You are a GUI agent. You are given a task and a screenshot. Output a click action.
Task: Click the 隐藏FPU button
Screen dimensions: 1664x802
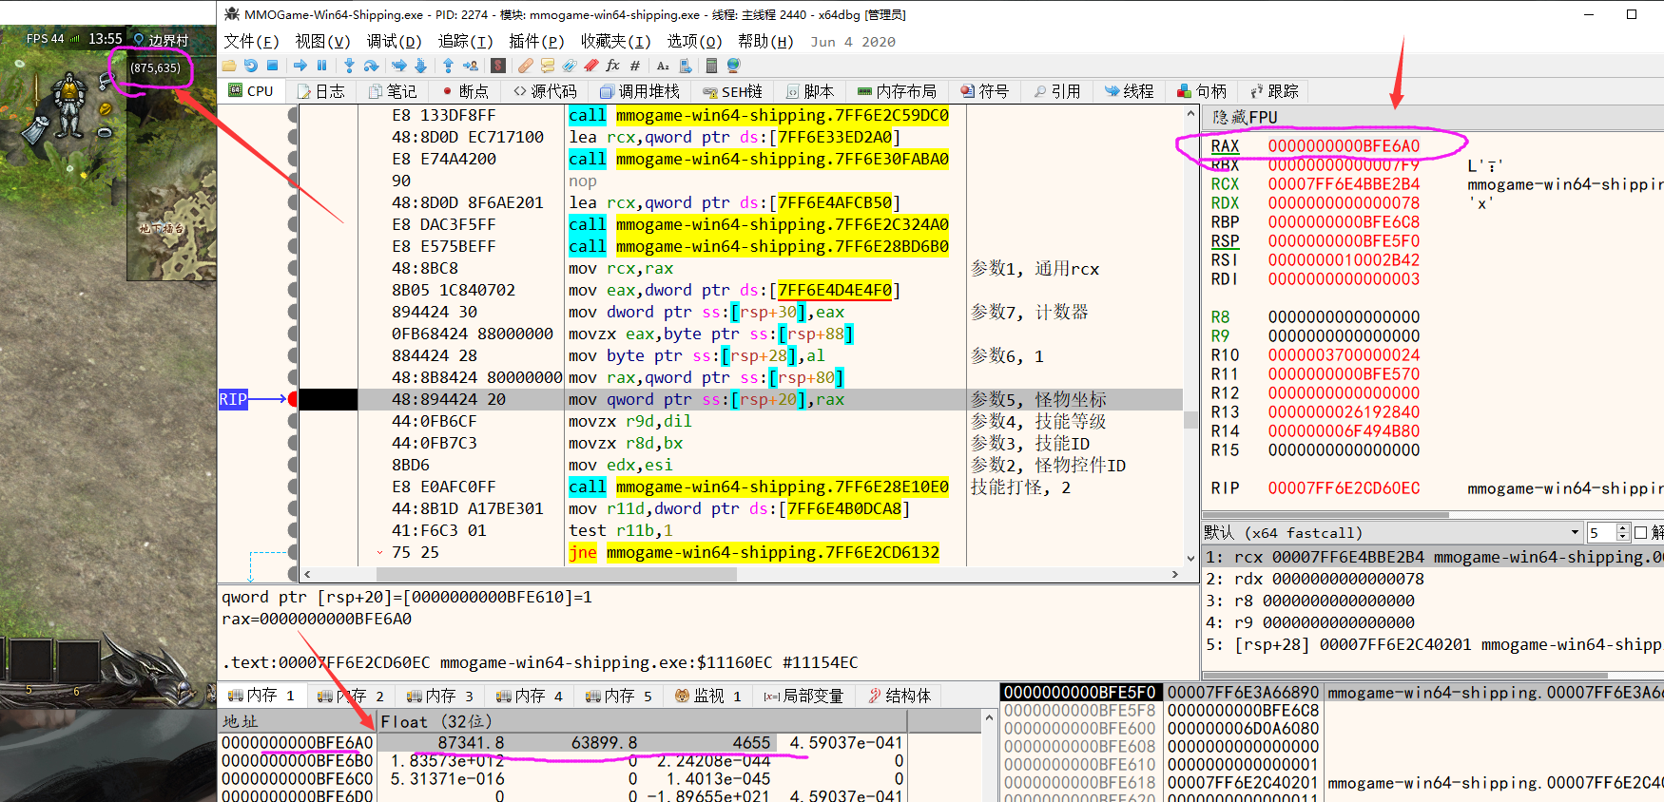point(1246,117)
